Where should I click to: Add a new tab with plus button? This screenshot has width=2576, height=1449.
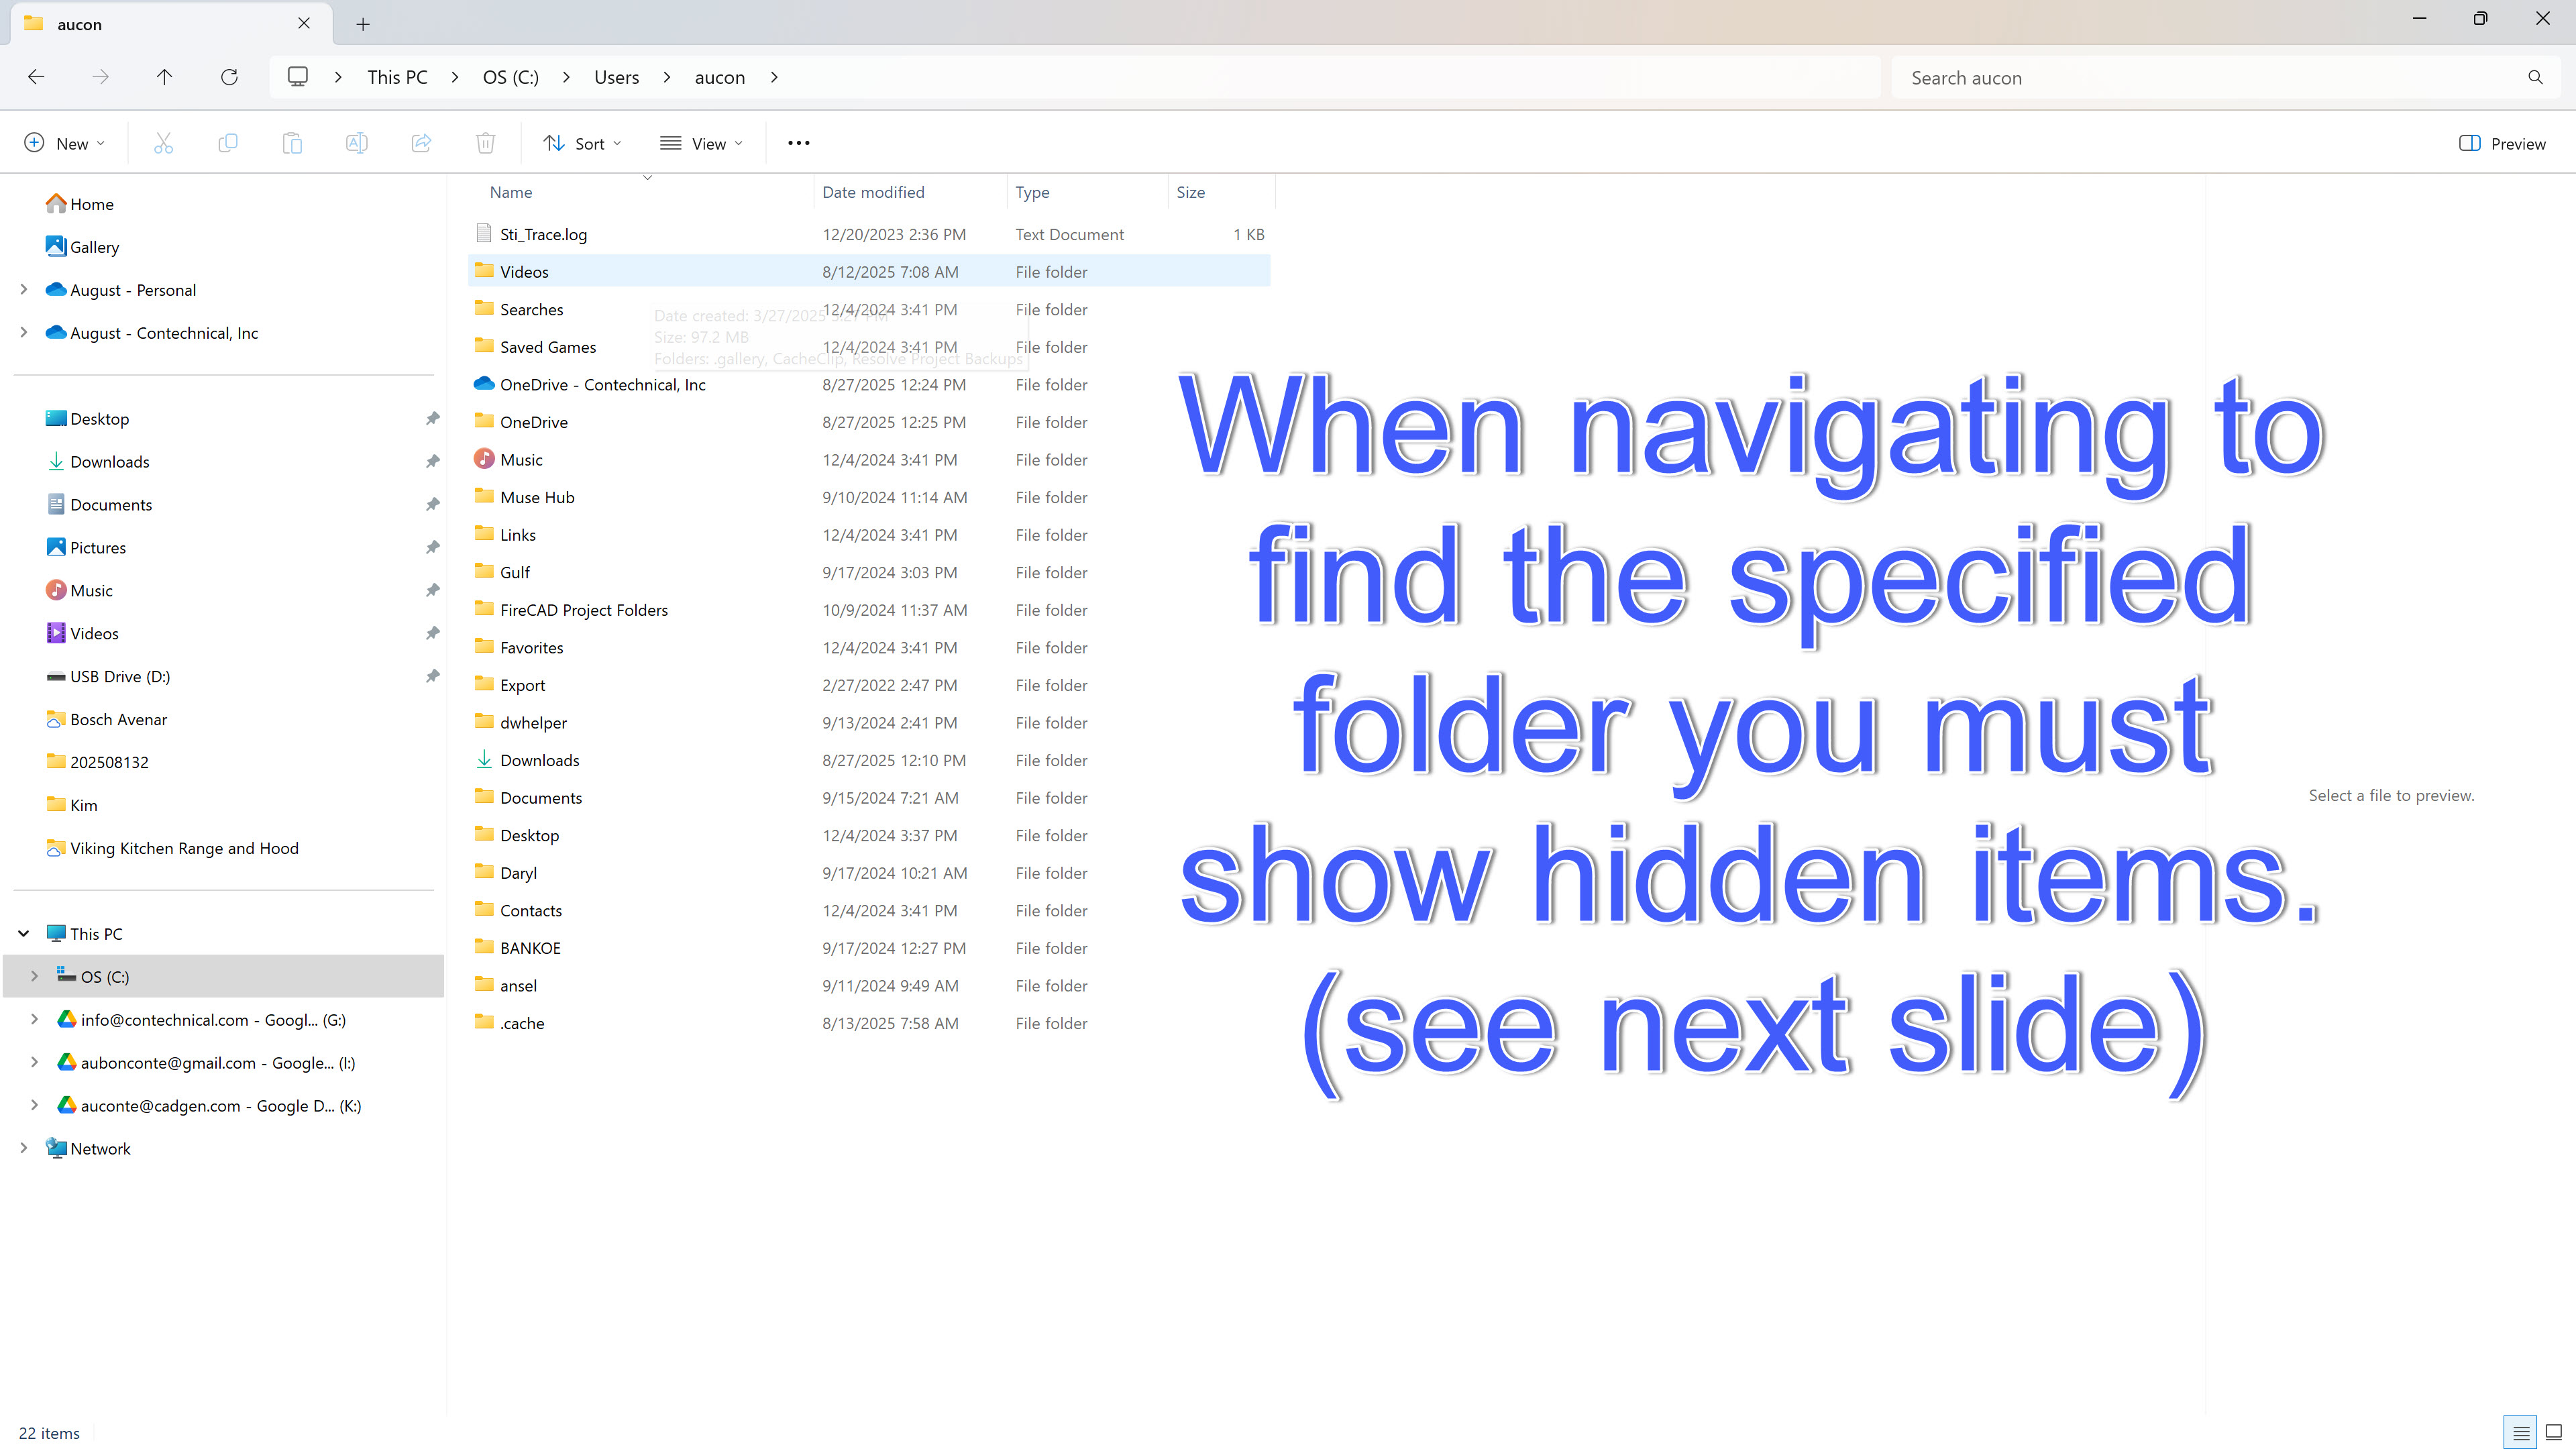[363, 24]
